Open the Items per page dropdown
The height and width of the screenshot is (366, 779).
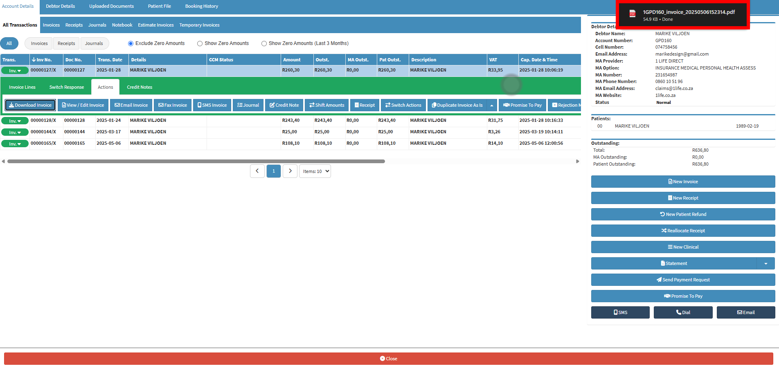click(315, 171)
